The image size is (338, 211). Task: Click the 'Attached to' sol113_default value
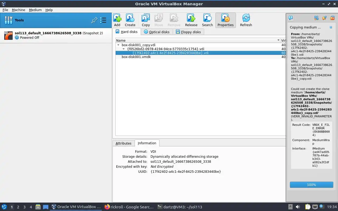pos(181,162)
